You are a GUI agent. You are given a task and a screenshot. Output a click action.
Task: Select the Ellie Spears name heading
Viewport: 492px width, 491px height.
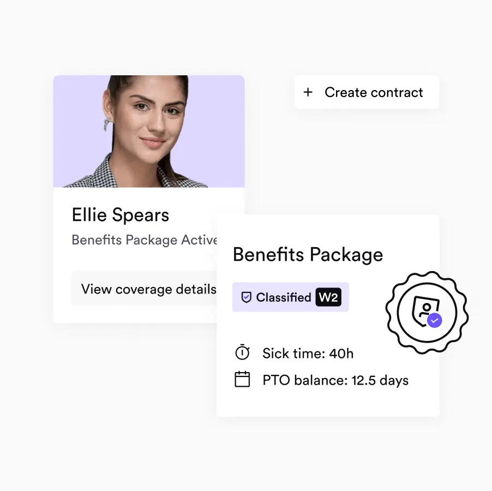(x=121, y=215)
